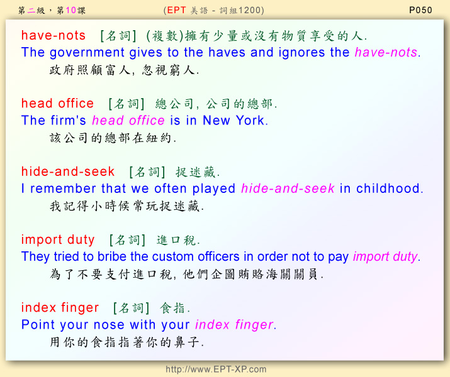Click the translation 我記得小時候常玩捉迷藏
This screenshot has height=377, width=450.
127,206
